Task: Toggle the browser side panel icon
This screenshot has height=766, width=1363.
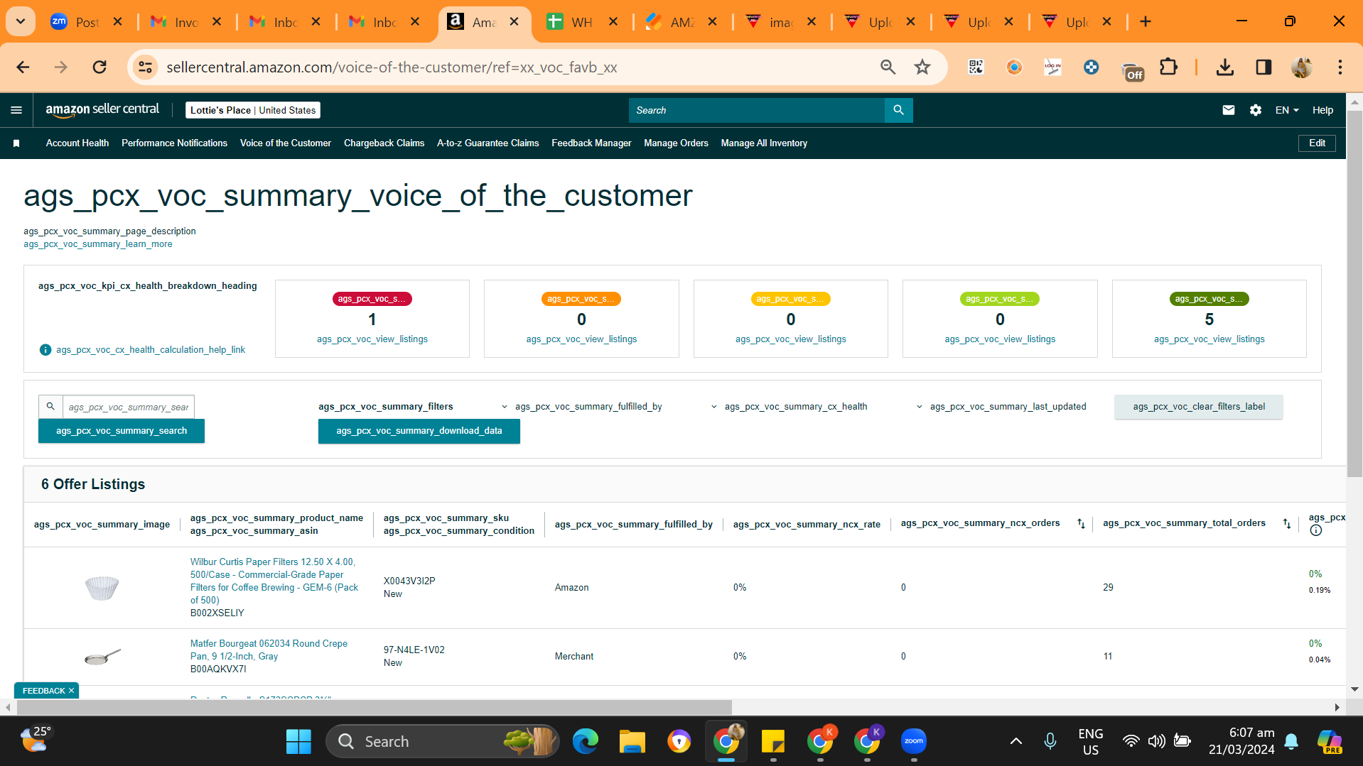Action: [x=1263, y=67]
